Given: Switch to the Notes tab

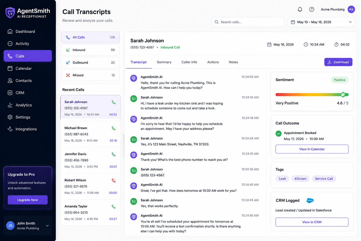Looking at the screenshot, I should [233, 62].
